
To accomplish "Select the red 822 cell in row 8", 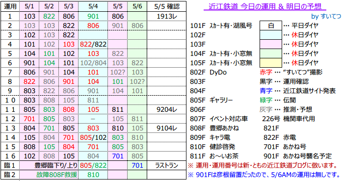I will 29,81.
